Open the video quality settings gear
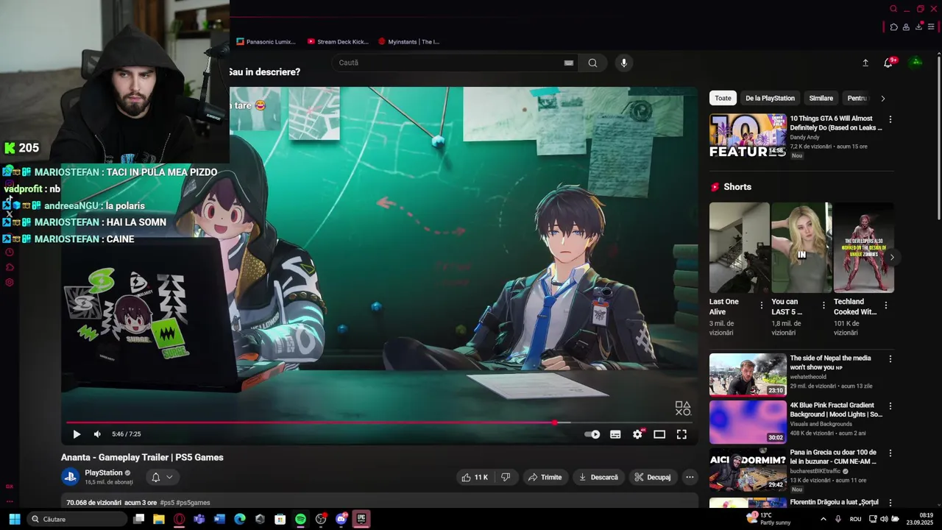This screenshot has width=942, height=530. tap(637, 434)
